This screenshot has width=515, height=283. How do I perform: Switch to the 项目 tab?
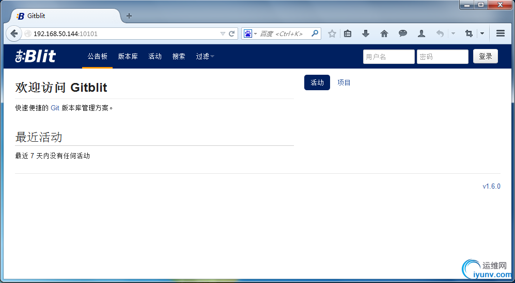pyautogui.click(x=344, y=82)
